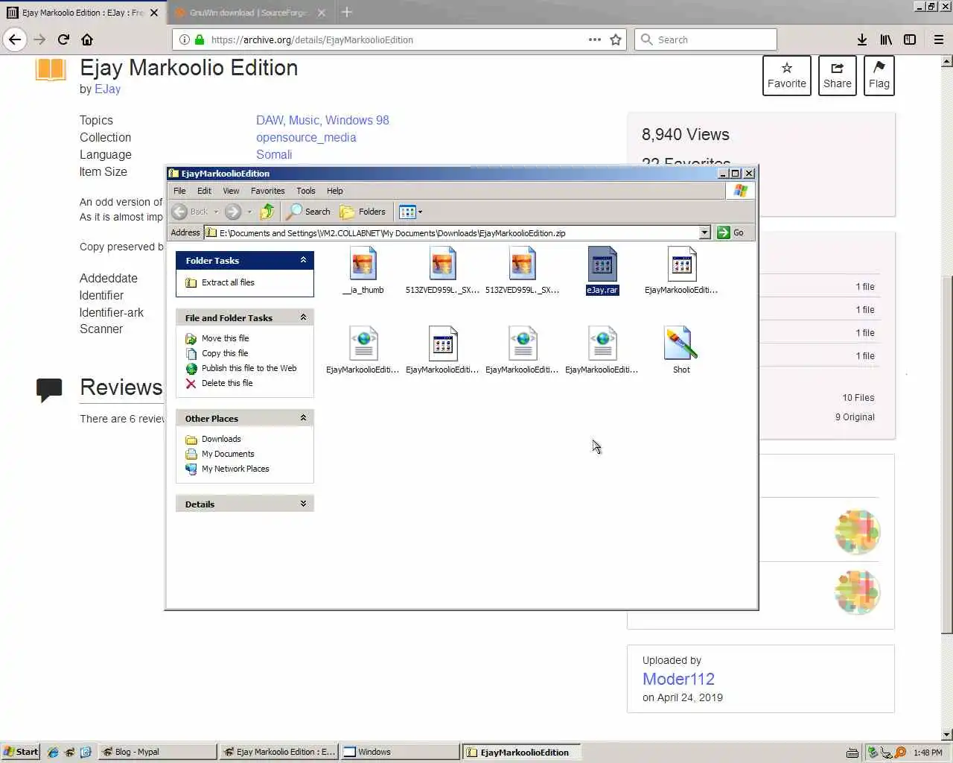Select the Shot file name label
The image size is (953, 763).
point(681,370)
